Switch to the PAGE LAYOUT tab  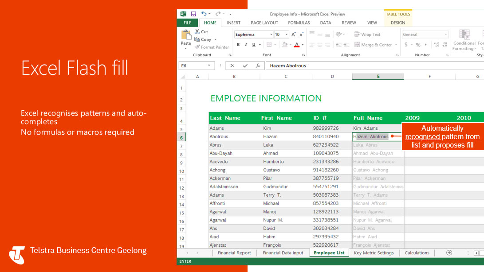click(x=264, y=23)
